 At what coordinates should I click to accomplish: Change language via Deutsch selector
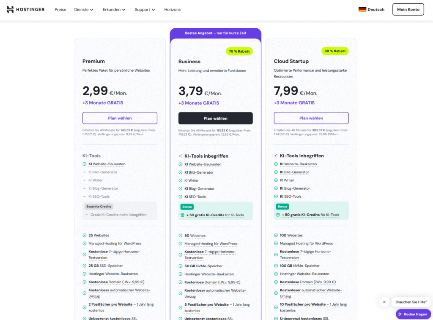tap(371, 9)
